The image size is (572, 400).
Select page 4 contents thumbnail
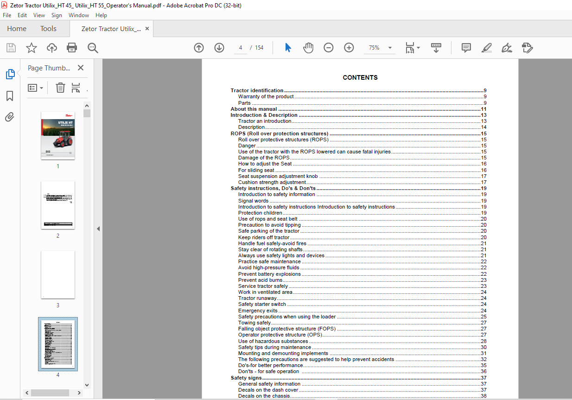(x=58, y=344)
